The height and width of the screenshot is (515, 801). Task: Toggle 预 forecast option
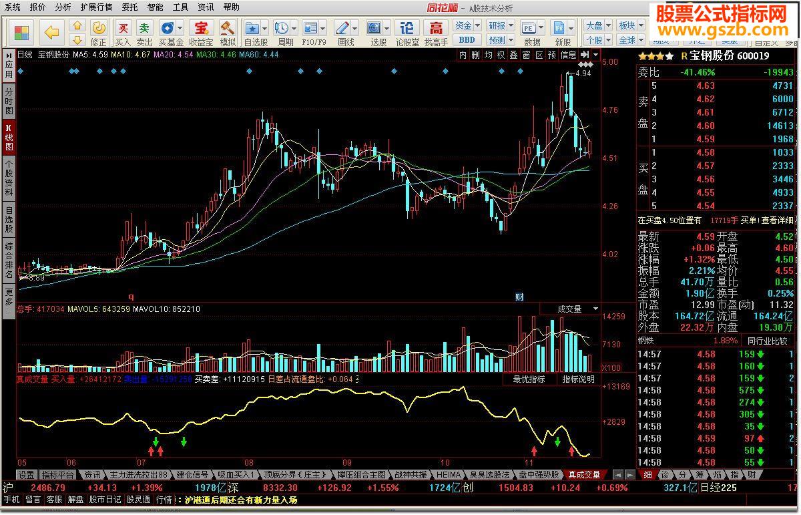coord(551,55)
